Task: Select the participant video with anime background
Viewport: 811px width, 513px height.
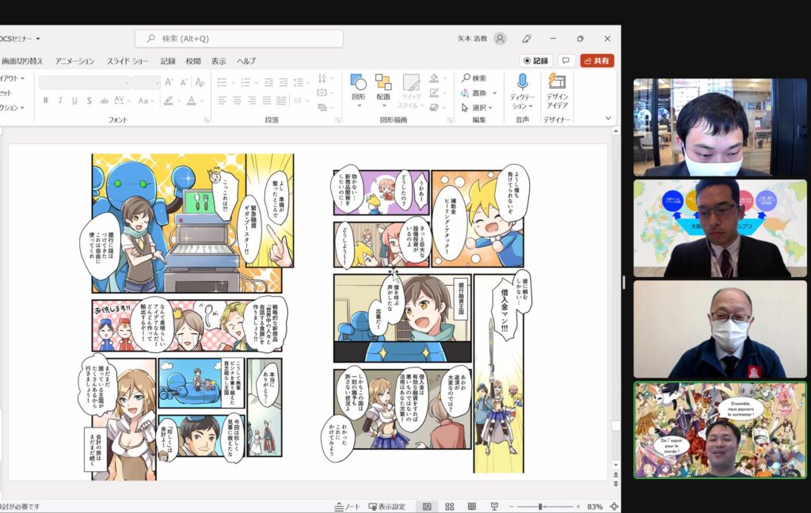Action: 720,430
